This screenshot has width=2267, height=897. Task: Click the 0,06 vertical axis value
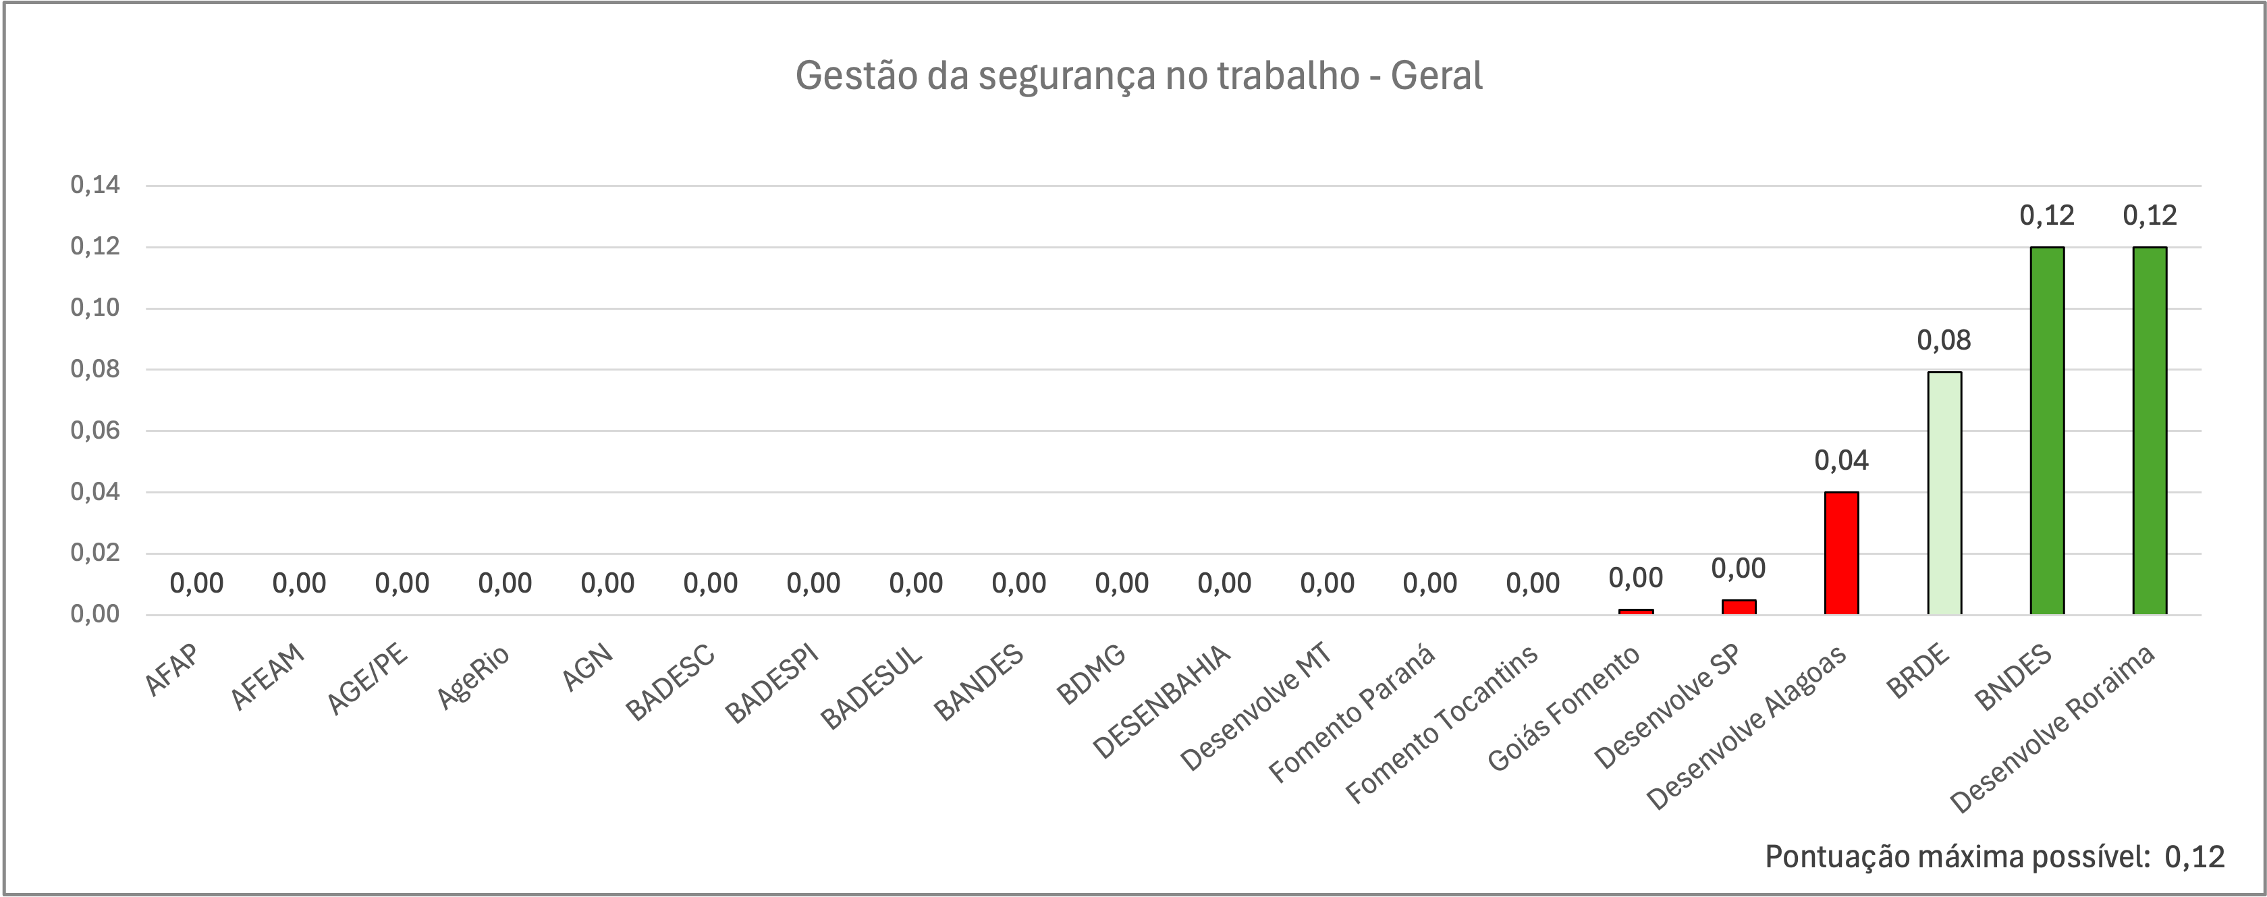(95, 431)
